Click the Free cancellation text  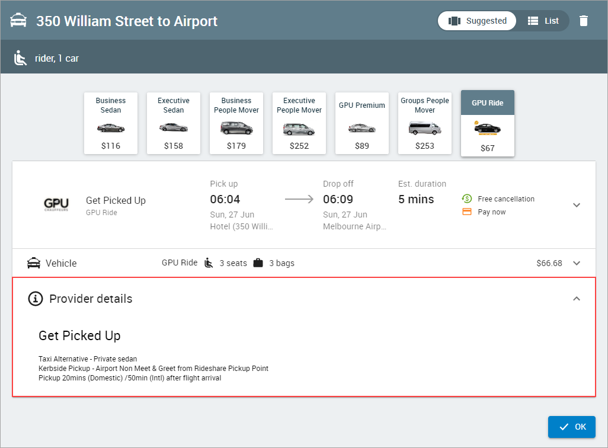(x=506, y=199)
